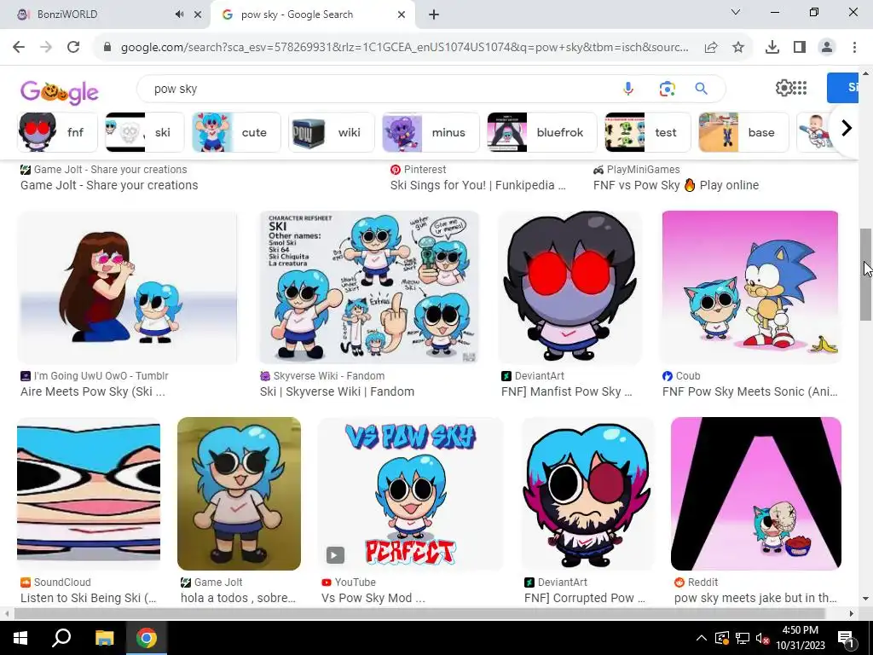Mute the BonziWORLD tab audio icon
The width and height of the screenshot is (873, 655).
pyautogui.click(x=179, y=14)
